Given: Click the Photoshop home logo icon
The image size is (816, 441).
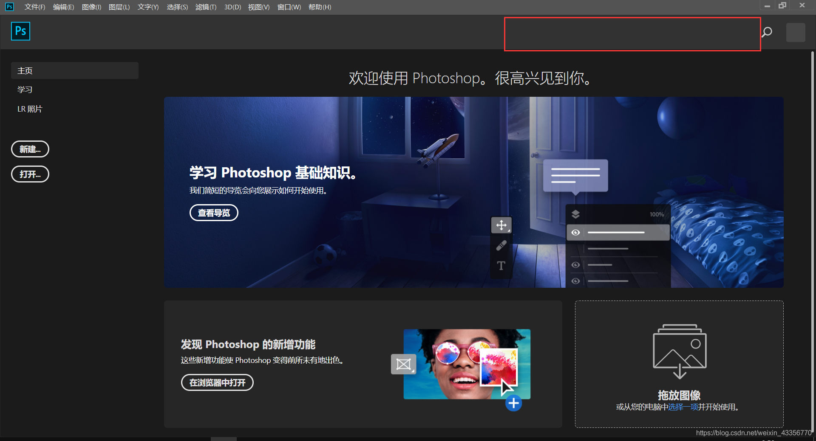Looking at the screenshot, I should 20,31.
